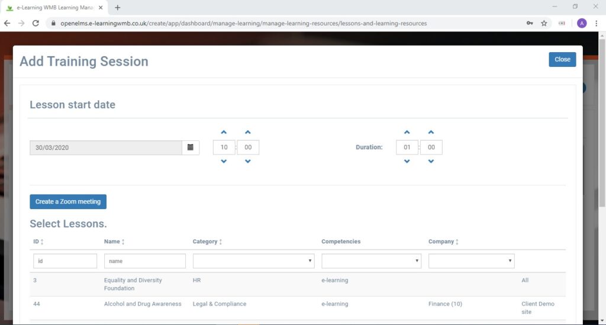The image size is (606, 325).
Task: Increase the start time hour with up chevron
Action: [x=224, y=132]
